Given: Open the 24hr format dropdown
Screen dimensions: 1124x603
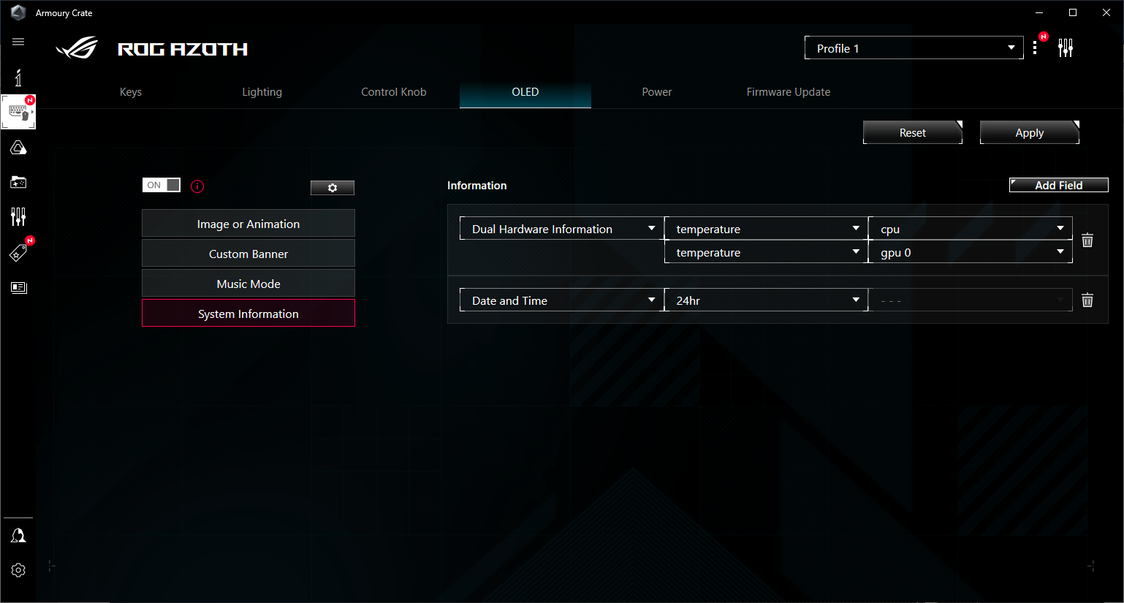Looking at the screenshot, I should click(x=766, y=300).
